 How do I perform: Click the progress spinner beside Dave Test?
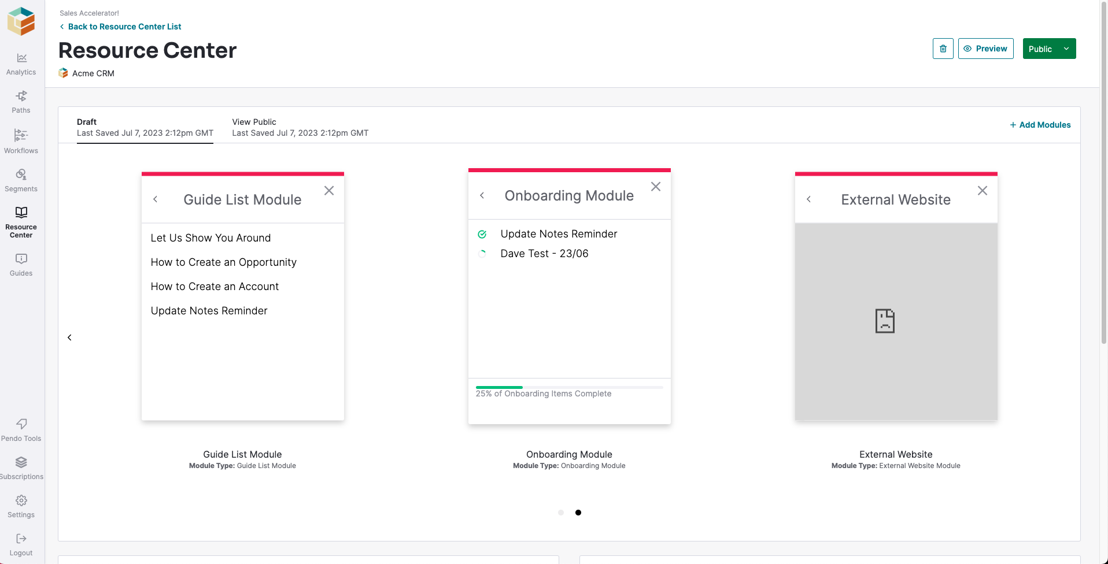482,254
